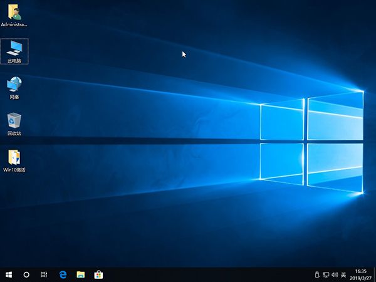Screen dimensions: 376x282
Task: Open the network status tray icon
Action: pyautogui.click(x=326, y=274)
